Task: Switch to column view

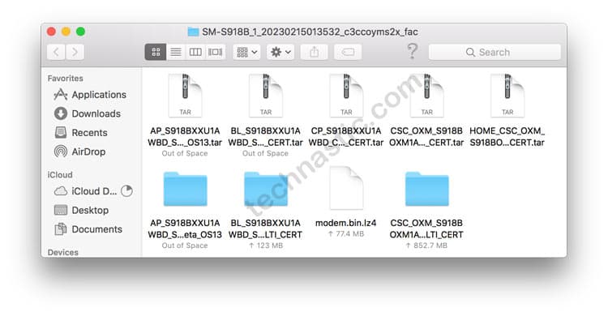Action: [195, 52]
